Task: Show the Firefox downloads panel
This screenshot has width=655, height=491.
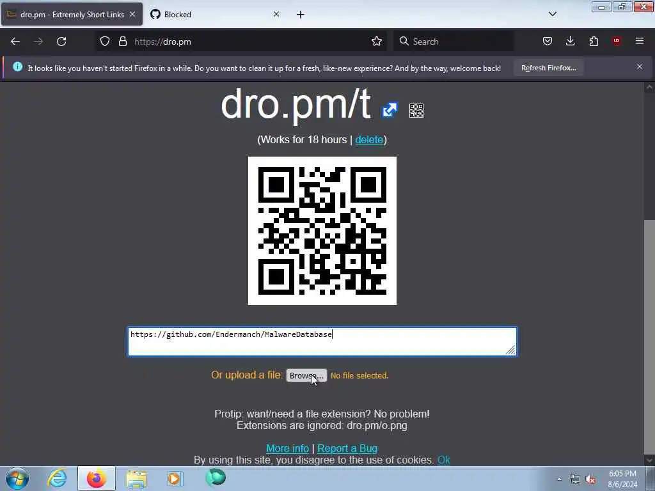Action: pyautogui.click(x=570, y=41)
